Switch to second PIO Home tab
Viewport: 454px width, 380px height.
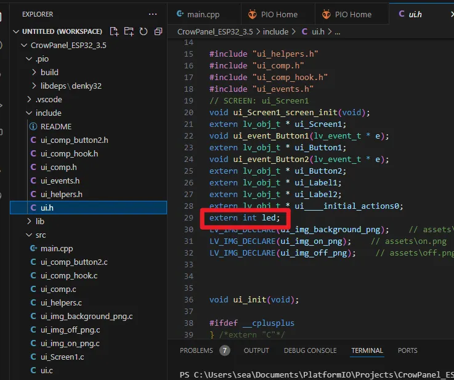pyautogui.click(x=352, y=14)
